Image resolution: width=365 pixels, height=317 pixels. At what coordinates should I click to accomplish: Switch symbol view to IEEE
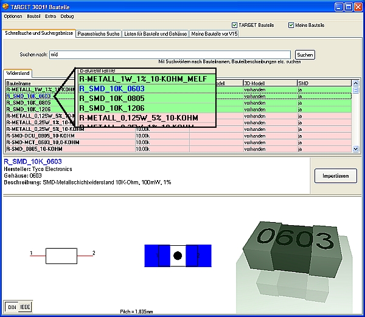tap(25, 307)
